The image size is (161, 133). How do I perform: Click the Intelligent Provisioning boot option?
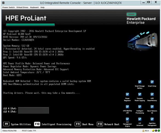tap(56, 124)
